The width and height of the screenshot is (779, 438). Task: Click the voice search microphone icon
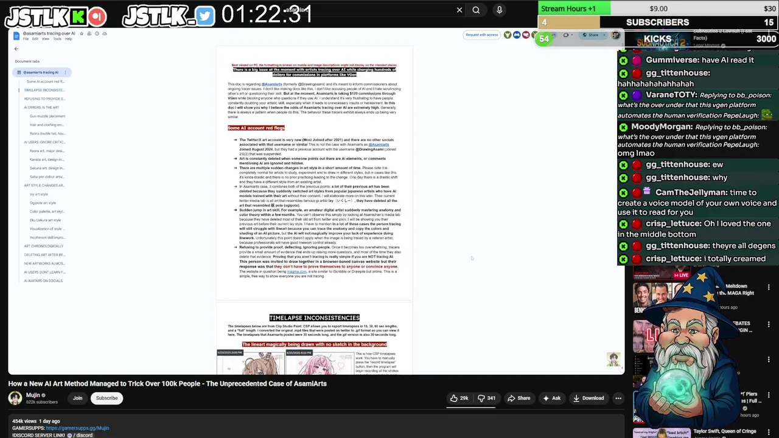(x=499, y=10)
